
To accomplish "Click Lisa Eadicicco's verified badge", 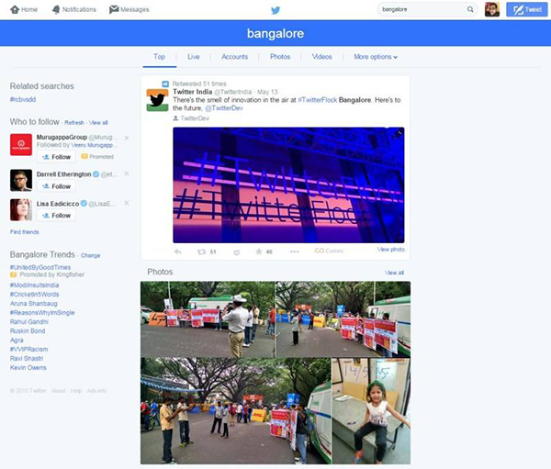I will point(84,203).
